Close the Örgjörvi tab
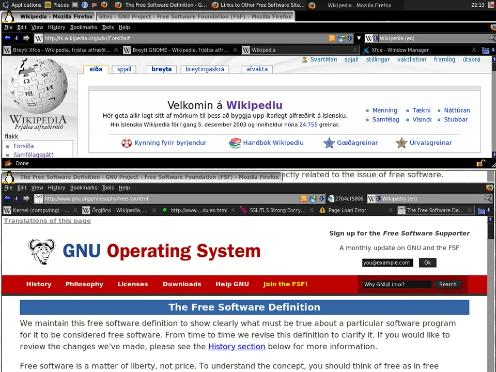Viewport: 496px width, 372px height. tap(154, 210)
